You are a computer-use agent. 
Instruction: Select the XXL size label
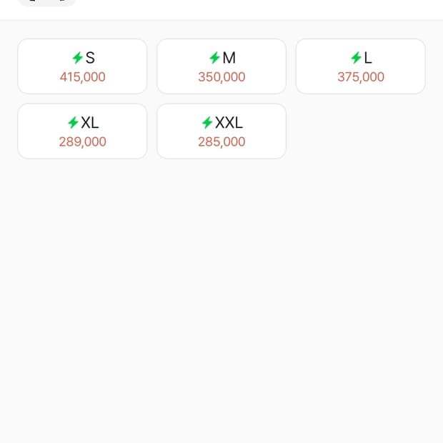click(229, 123)
